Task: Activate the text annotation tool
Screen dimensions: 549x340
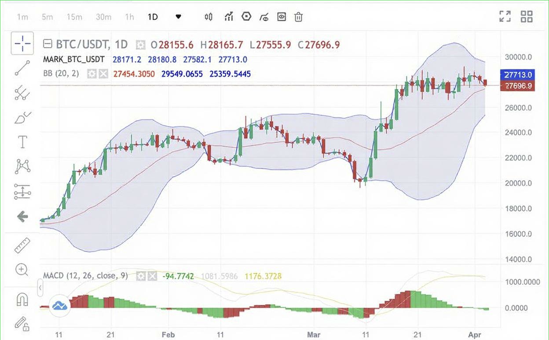Action: click(22, 142)
